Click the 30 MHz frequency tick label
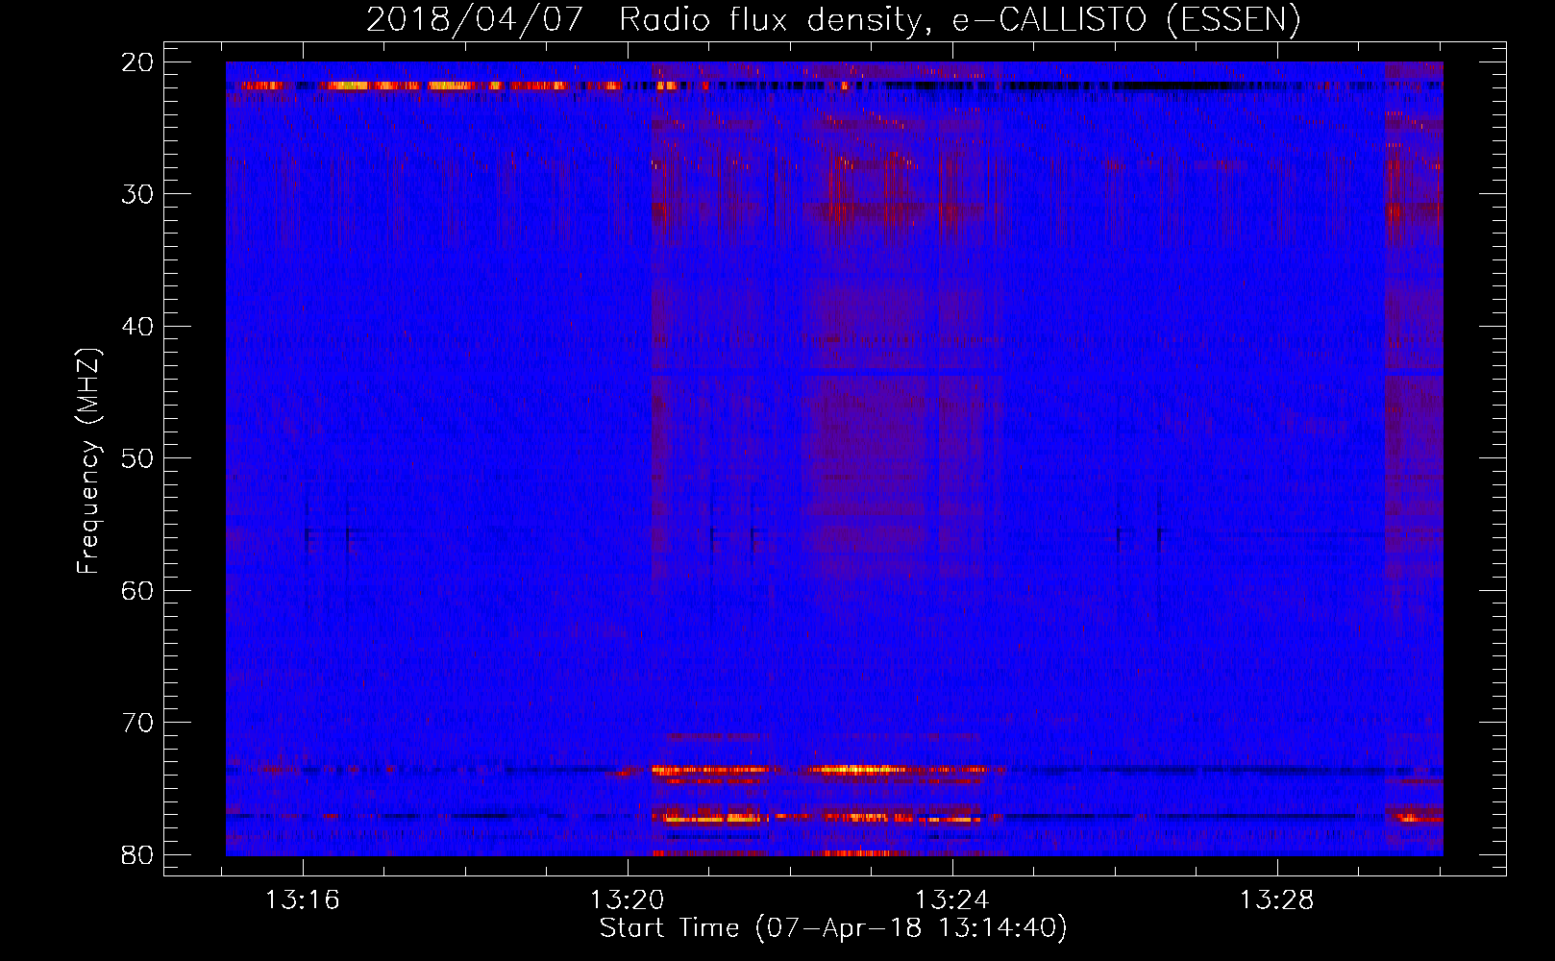Viewport: 1555px width, 961px height. pos(137,194)
